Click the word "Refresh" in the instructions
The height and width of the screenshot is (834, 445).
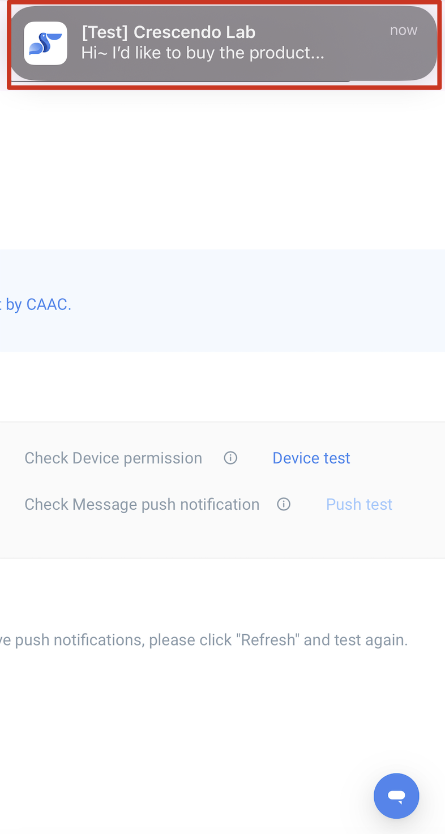268,640
